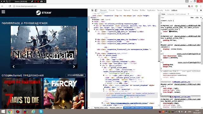The image size is (203, 114).
Task: Toggle :hov element state panel
Action: pos(192,17)
